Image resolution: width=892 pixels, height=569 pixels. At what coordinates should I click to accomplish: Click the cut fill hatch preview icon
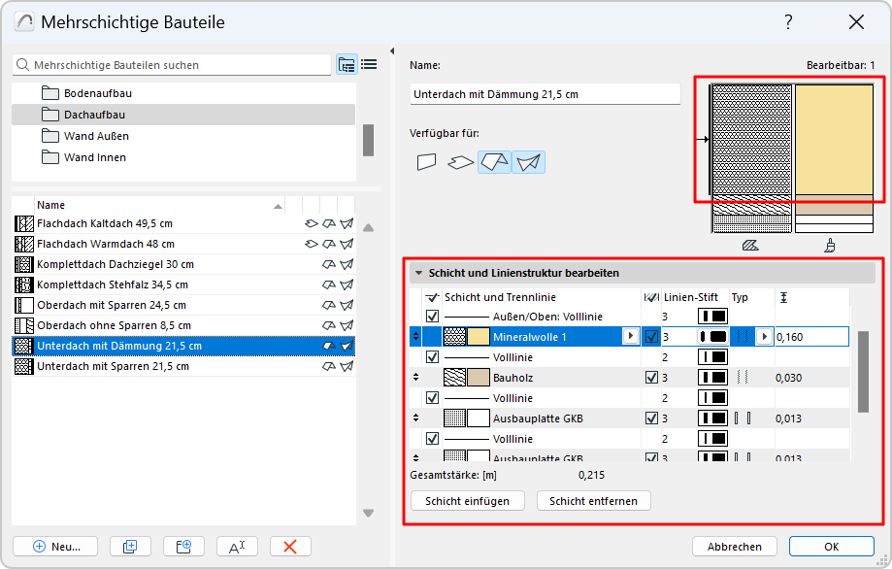pos(750,246)
